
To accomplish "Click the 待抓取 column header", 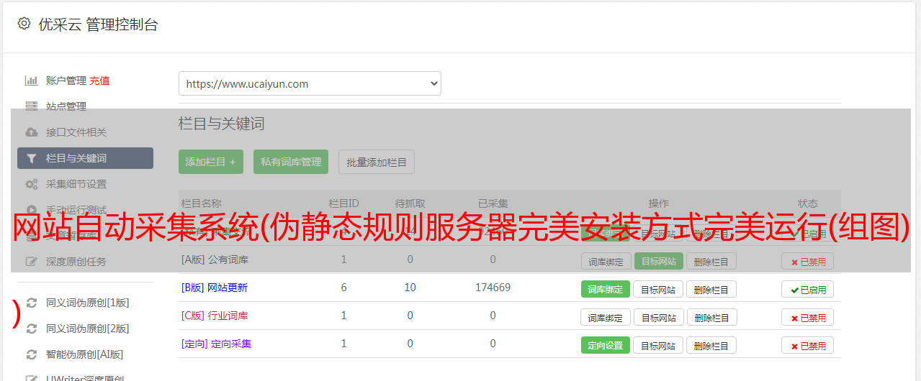I will click(x=410, y=203).
